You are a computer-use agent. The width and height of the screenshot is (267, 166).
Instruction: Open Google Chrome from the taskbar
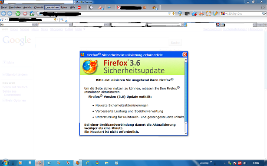[x=97, y=163]
